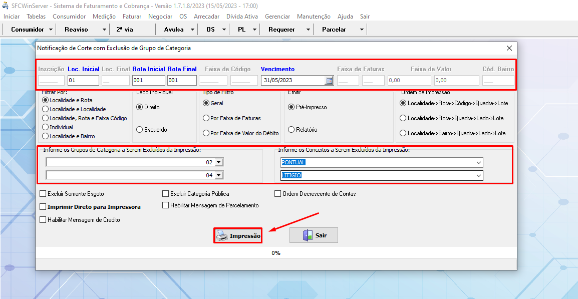Open the LITIGIO concept dropdown

click(479, 175)
